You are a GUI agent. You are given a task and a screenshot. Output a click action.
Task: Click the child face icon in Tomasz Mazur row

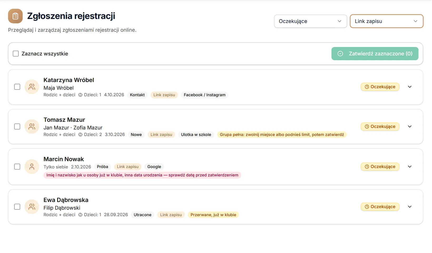point(80,135)
